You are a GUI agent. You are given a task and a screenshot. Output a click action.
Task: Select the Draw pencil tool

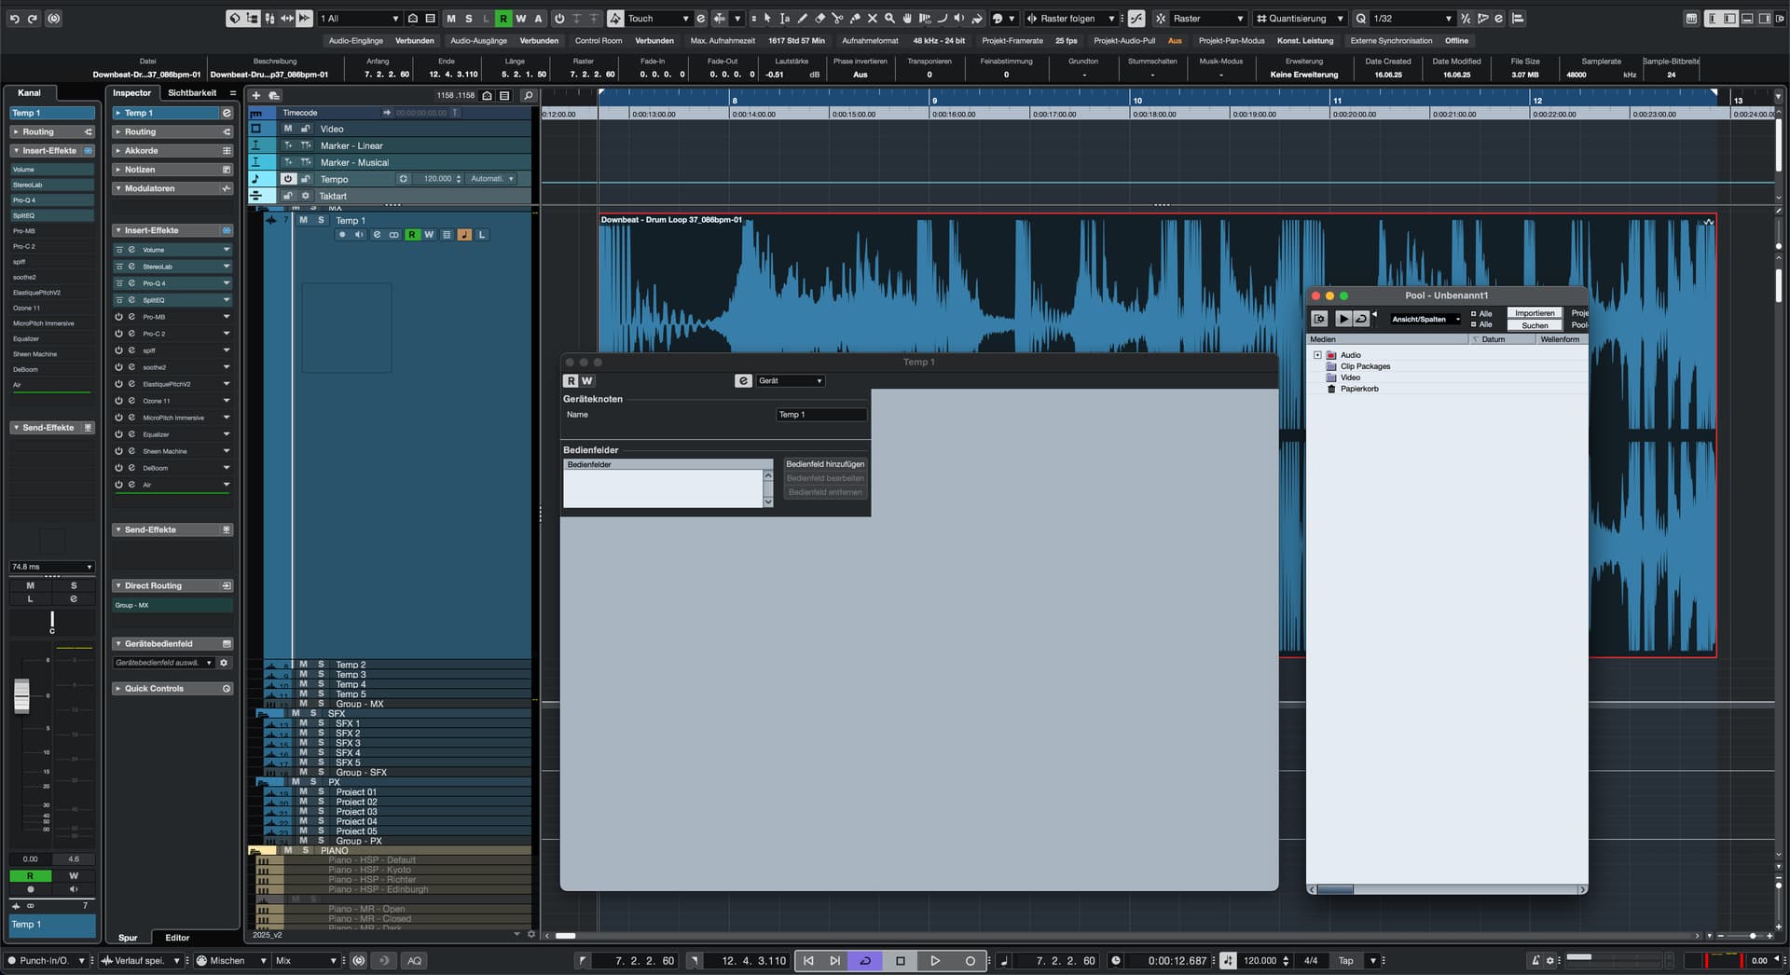pyautogui.click(x=802, y=19)
